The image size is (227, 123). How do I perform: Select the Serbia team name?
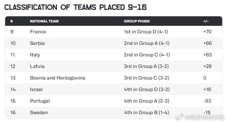37,43
